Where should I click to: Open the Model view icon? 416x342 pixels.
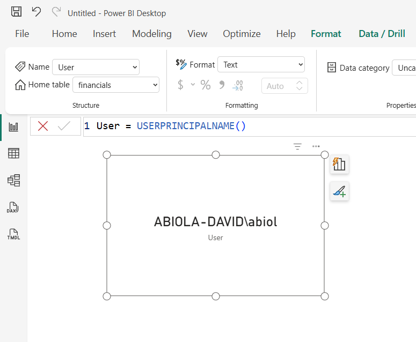(x=13, y=181)
